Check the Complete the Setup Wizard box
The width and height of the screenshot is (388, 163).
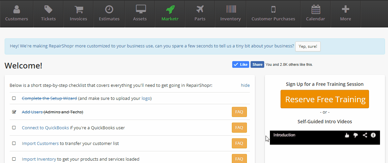[x=14, y=98]
